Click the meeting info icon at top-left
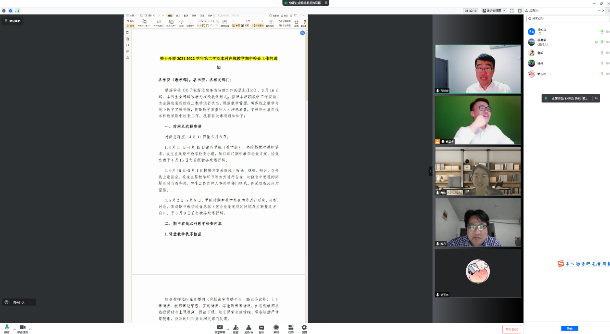Image resolution: width=610 pixels, height=334 pixels. (x=4, y=11)
